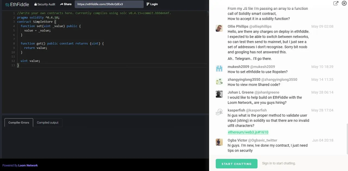
Task: Click the @Ogbavic_twitter handle
Action: [x=263, y=140]
